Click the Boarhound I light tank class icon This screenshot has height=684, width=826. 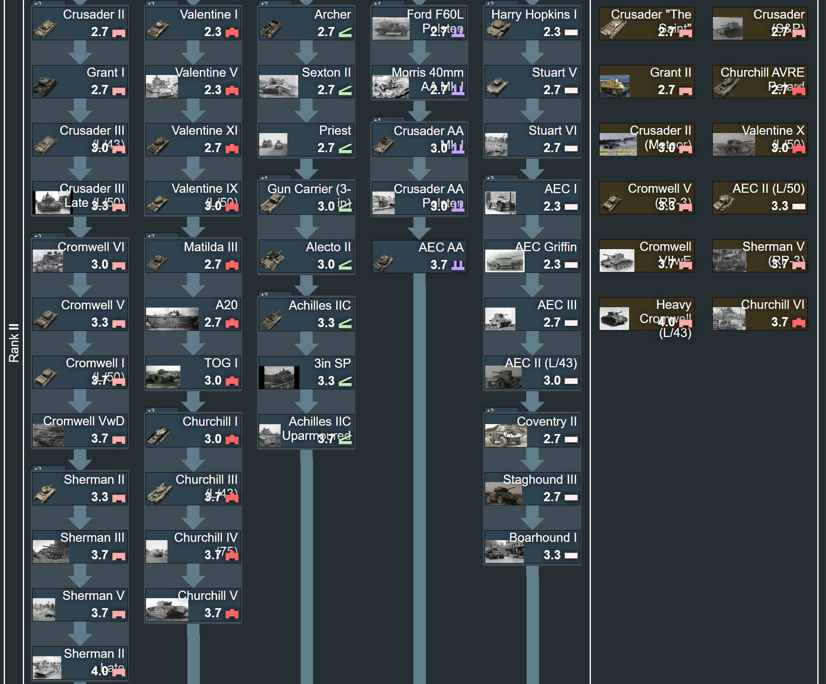[x=571, y=555]
